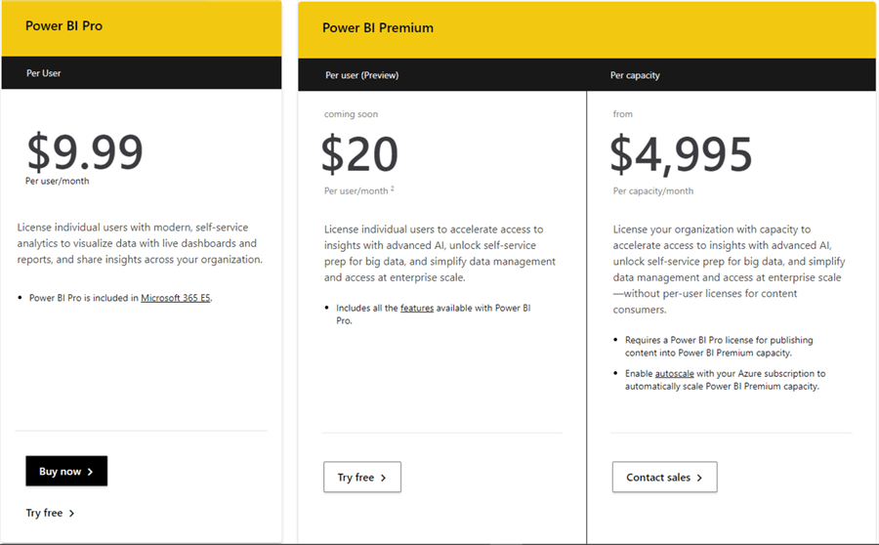The width and height of the screenshot is (879, 545).
Task: Click the Pro license requirement bullet text
Action: (719, 347)
